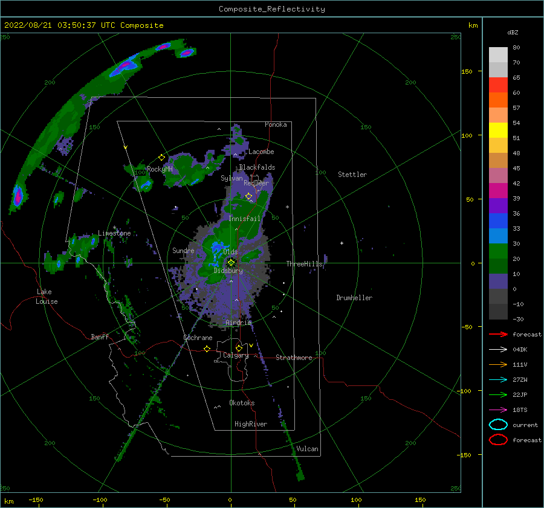Viewport: 544px width, 508px height.
Task: Click the Stettler label on the map
Action: click(352, 175)
